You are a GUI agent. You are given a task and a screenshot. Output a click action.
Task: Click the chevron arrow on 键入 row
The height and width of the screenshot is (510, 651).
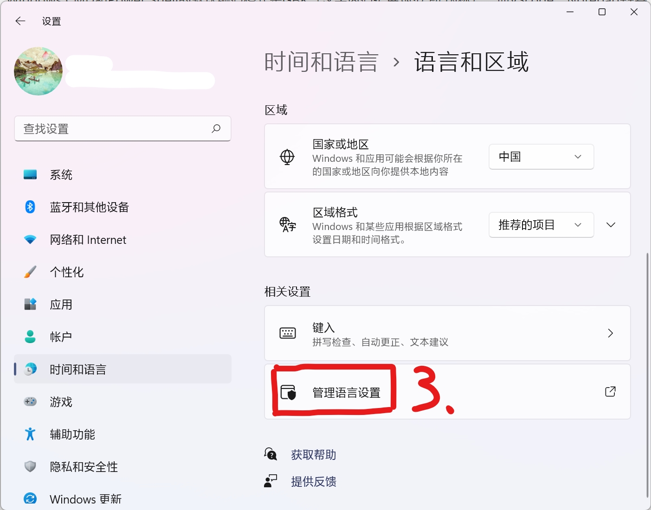click(610, 333)
